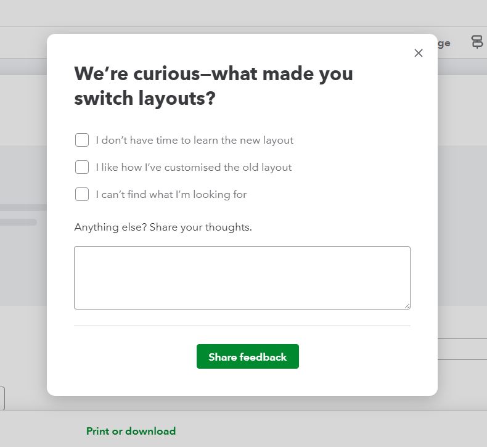
Task: Click label text "I can't find what I'm looking for"
Action: point(171,194)
